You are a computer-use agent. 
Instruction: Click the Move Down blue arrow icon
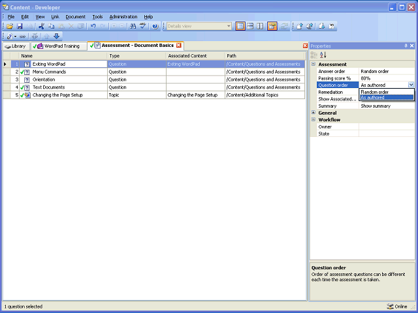pyautogui.click(x=56, y=36)
